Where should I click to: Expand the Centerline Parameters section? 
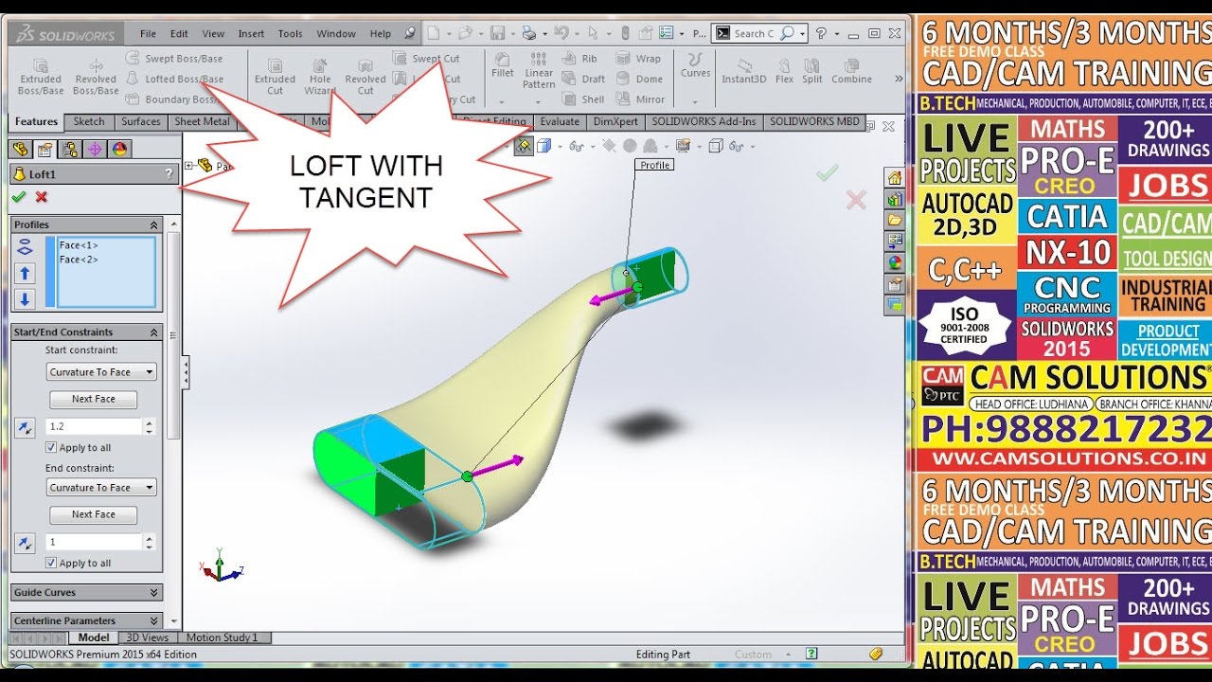click(153, 621)
